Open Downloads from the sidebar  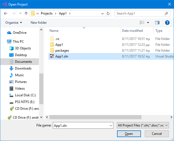(x=23, y=68)
